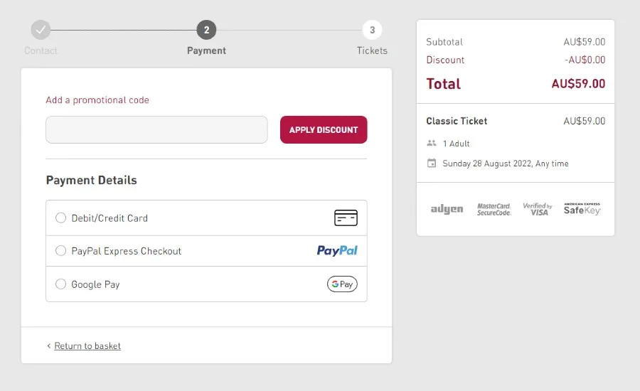
Task: Click the people icon next to 1 Adult
Action: coord(431,144)
